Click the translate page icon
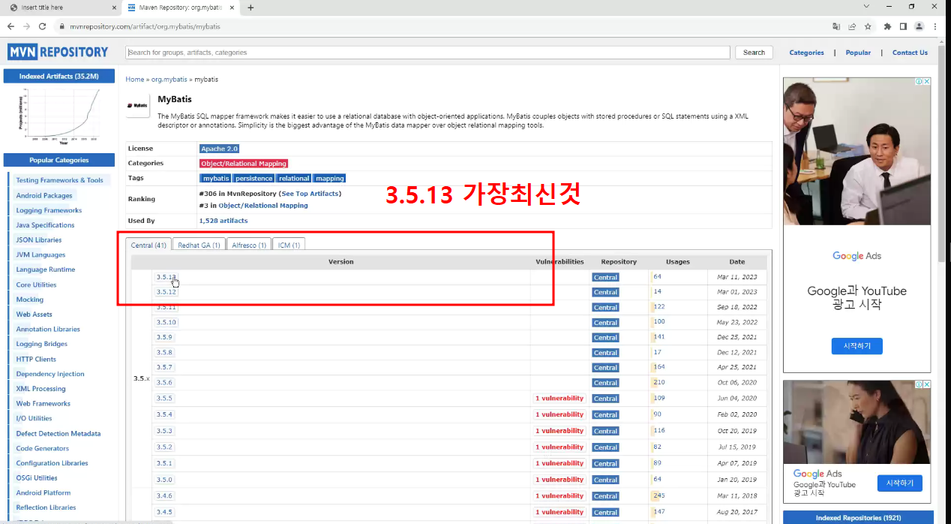Viewport: 951px width, 524px height. click(836, 26)
